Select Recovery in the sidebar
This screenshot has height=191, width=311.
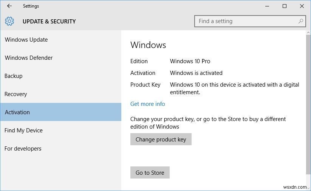coord(61,94)
